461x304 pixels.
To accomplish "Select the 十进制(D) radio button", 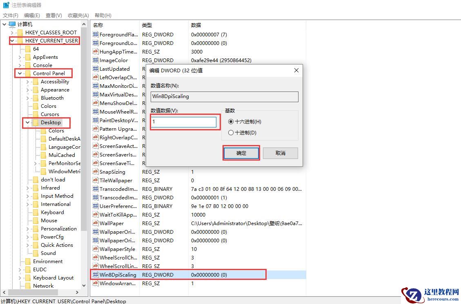I will tap(232, 132).
